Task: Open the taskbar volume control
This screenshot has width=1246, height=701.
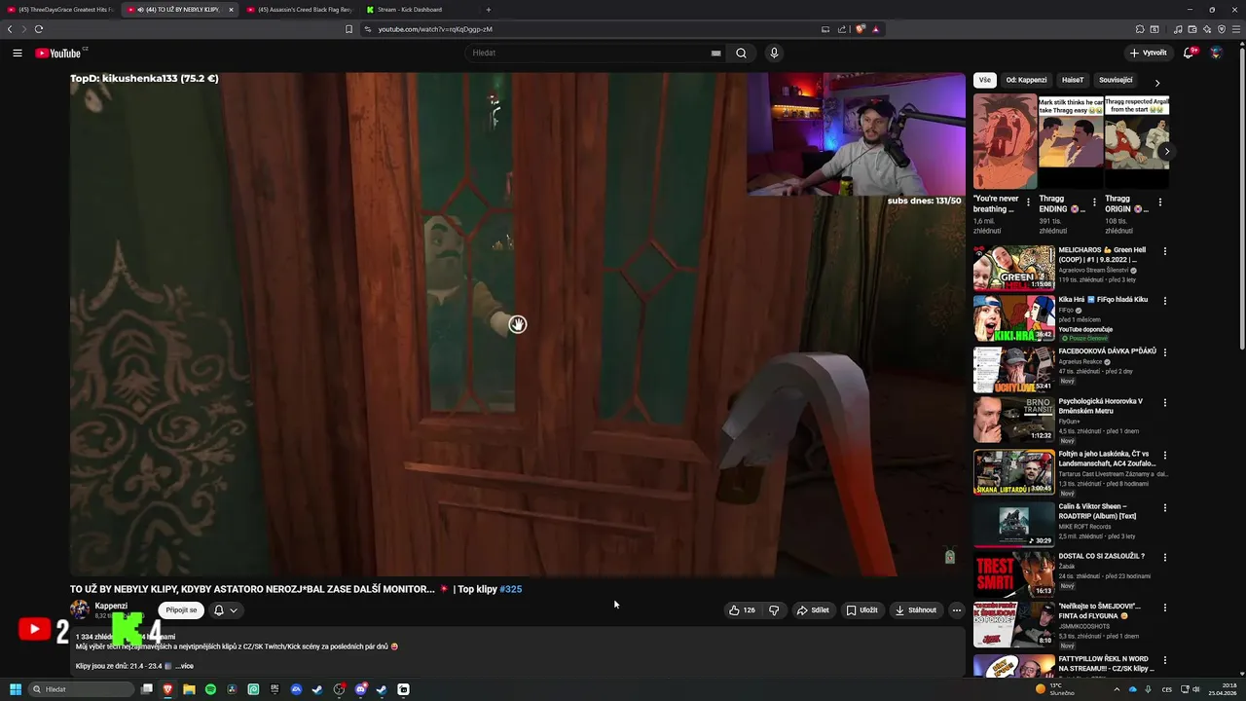Action: 1196,689
